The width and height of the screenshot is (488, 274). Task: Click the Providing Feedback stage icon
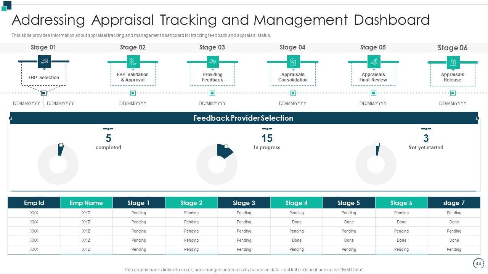[212, 61]
